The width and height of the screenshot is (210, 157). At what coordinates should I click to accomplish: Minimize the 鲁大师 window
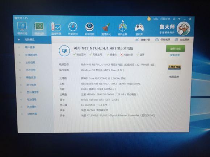tap(185, 19)
